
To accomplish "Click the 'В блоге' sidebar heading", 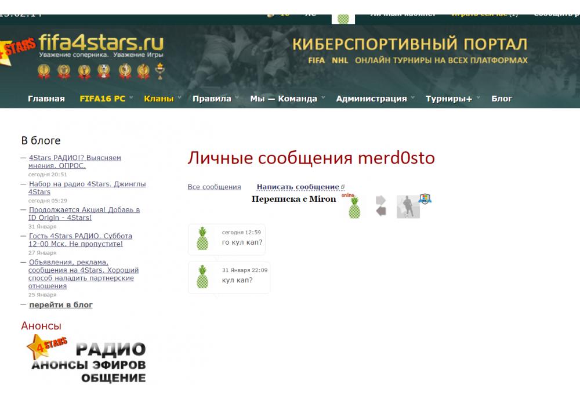I will tap(41, 140).
